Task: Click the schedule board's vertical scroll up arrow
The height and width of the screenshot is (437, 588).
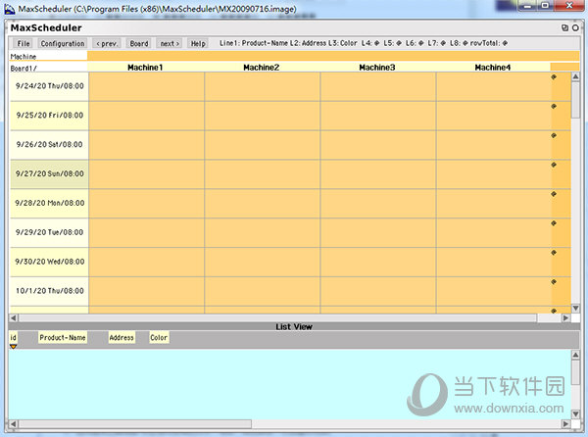Action: point(575,76)
